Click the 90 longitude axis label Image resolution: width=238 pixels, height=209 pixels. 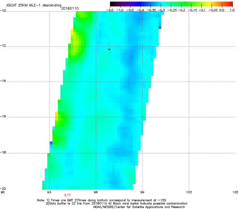[3, 192]
